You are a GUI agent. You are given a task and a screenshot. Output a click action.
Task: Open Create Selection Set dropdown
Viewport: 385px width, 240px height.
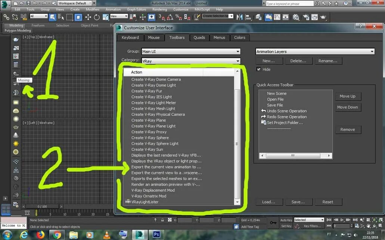(218, 16)
